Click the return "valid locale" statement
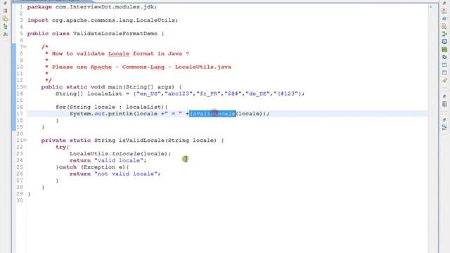This screenshot has height=253, width=450. click(x=108, y=160)
